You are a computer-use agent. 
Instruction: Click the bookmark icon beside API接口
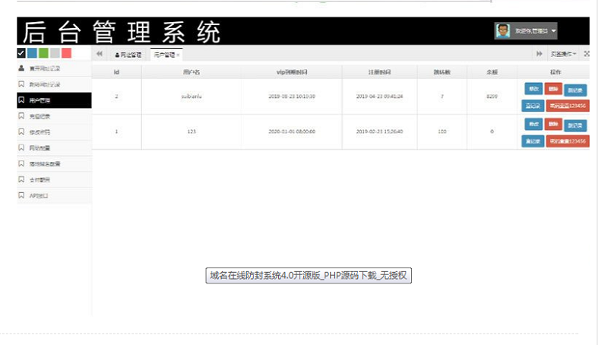pos(21,195)
